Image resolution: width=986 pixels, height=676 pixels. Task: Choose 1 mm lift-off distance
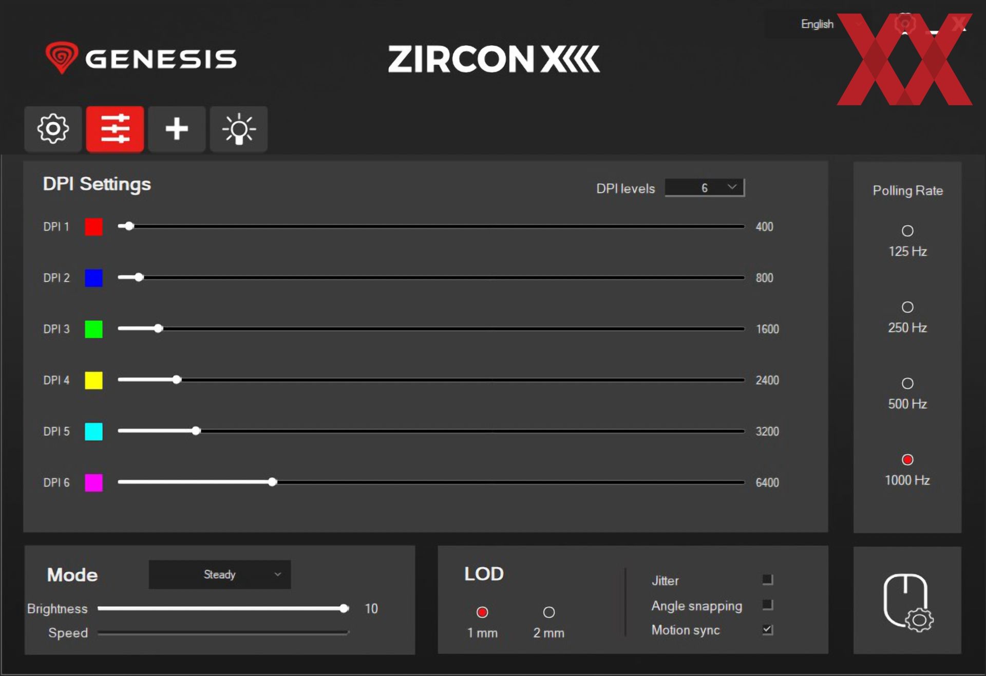pyautogui.click(x=482, y=612)
